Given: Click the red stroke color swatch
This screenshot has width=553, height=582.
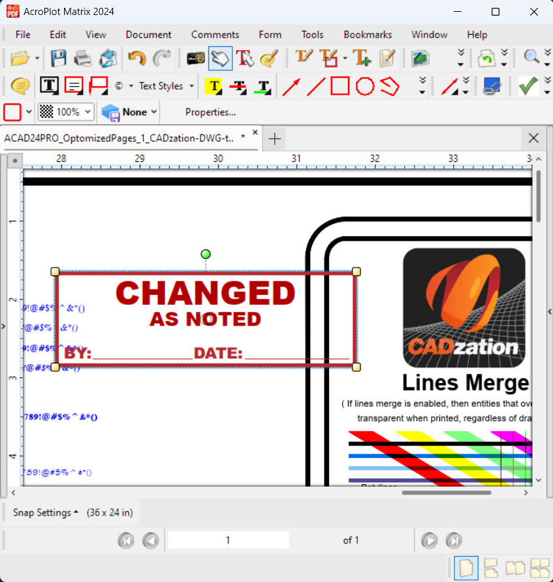Looking at the screenshot, I should 12,112.
